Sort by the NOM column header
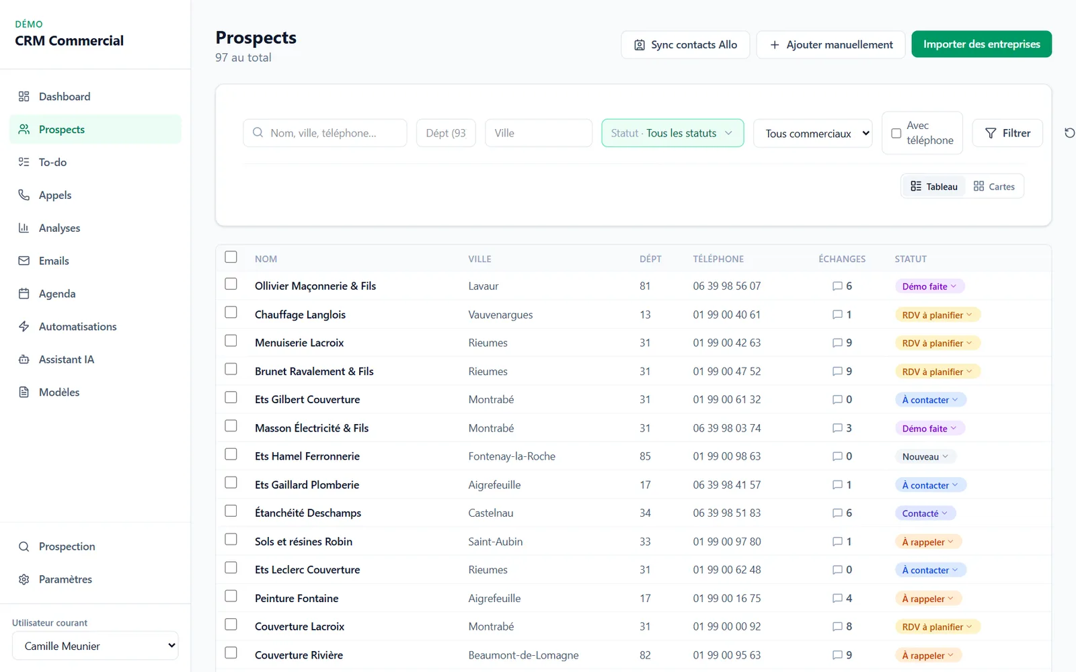Screen dimensions: 1076x672 pyautogui.click(x=266, y=259)
